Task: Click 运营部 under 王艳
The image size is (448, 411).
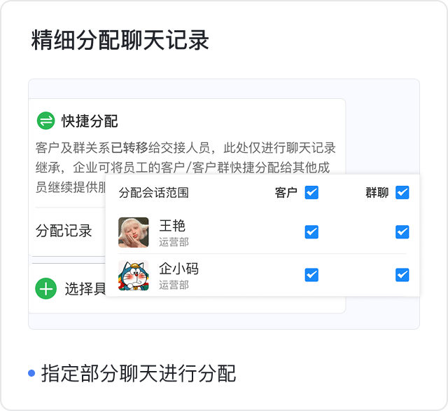Action: pyautogui.click(x=174, y=243)
